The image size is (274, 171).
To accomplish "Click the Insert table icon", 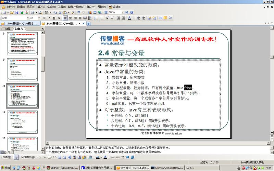I will 95,12.
